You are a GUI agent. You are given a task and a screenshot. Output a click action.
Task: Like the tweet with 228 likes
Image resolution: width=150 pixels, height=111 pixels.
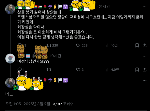(x=82, y=45)
